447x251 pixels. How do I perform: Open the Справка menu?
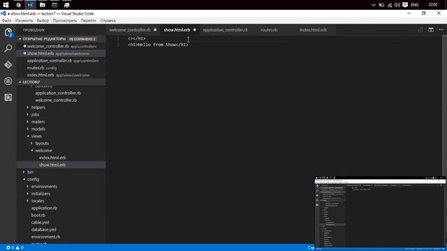tap(108, 20)
